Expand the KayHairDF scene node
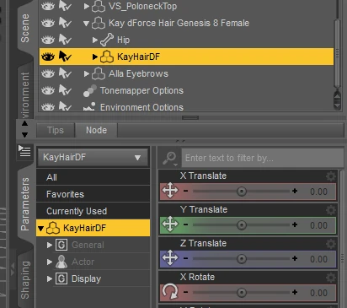The height and width of the screenshot is (308, 347). tap(95, 57)
